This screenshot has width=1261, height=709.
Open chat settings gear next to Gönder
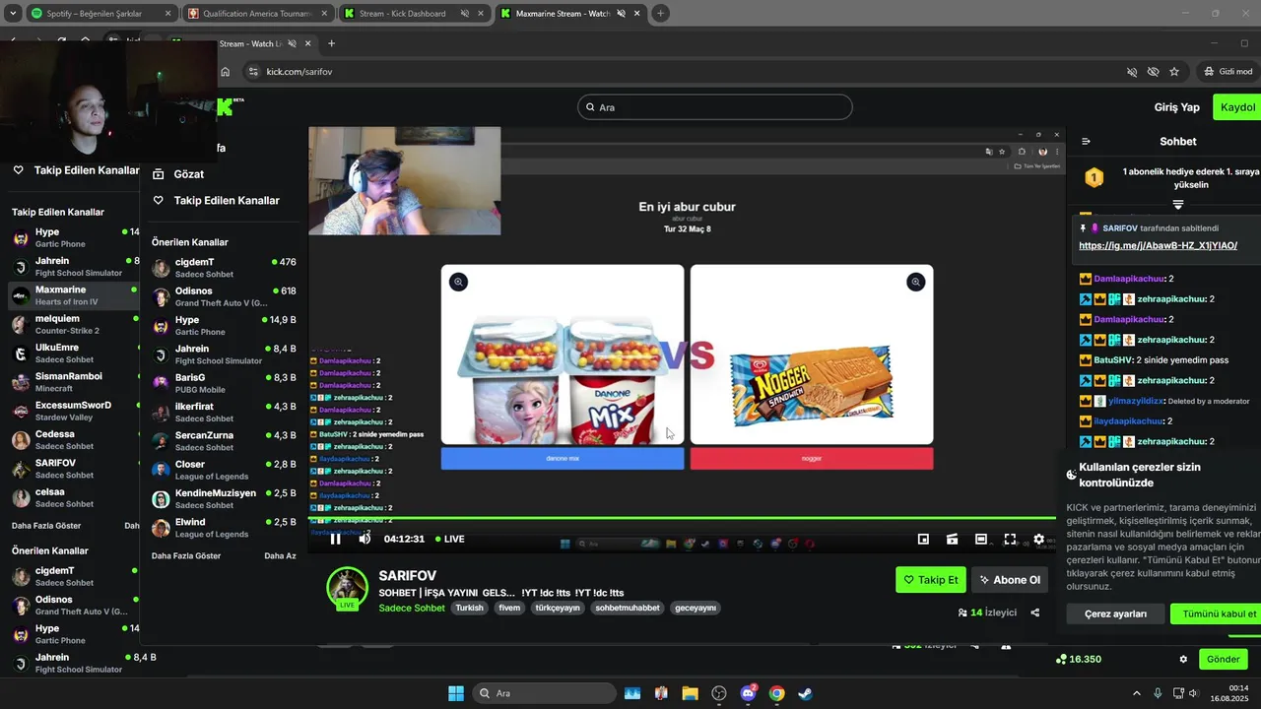pos(1183,659)
